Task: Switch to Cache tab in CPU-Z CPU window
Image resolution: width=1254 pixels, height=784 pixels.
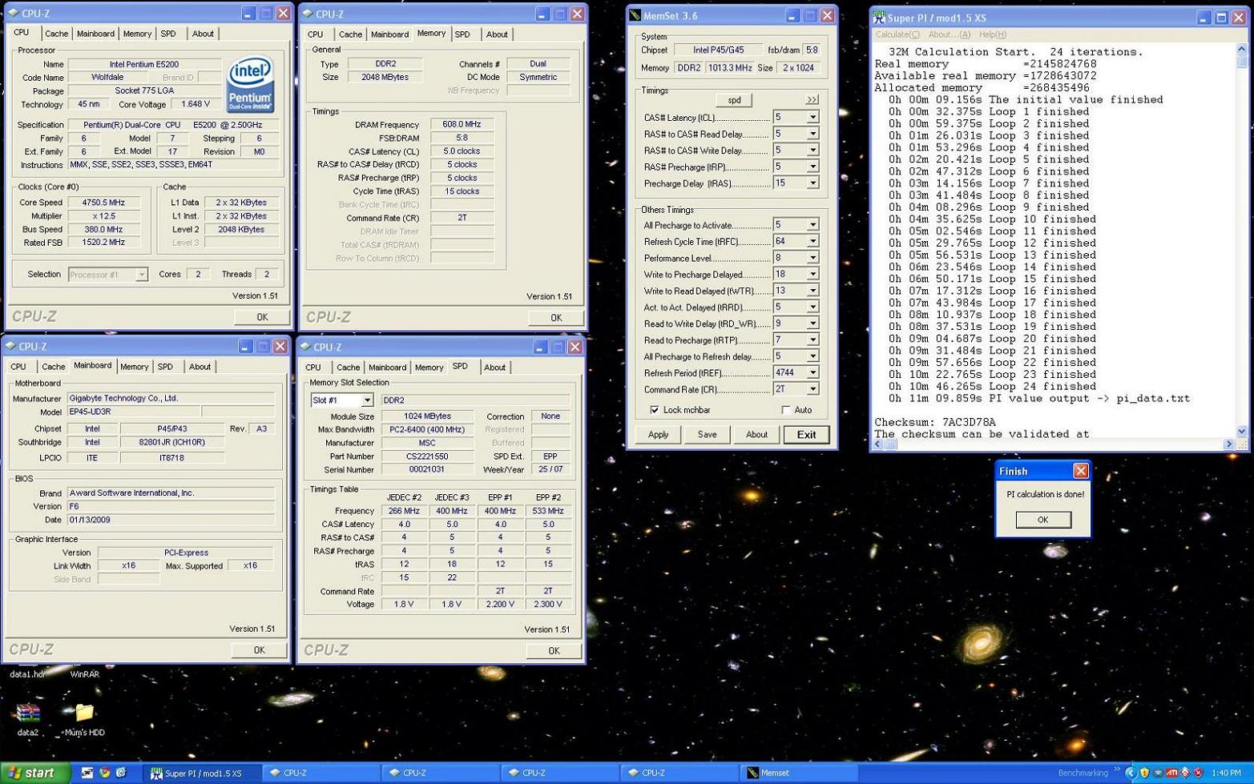Action: (x=56, y=34)
